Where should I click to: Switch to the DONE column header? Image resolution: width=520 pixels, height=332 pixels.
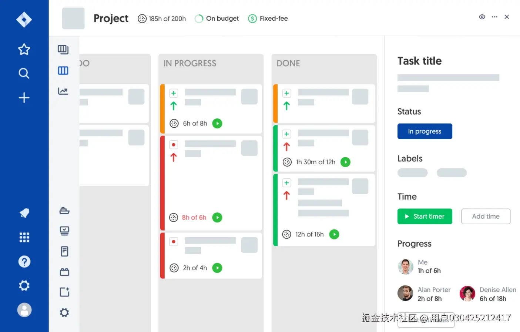288,63
